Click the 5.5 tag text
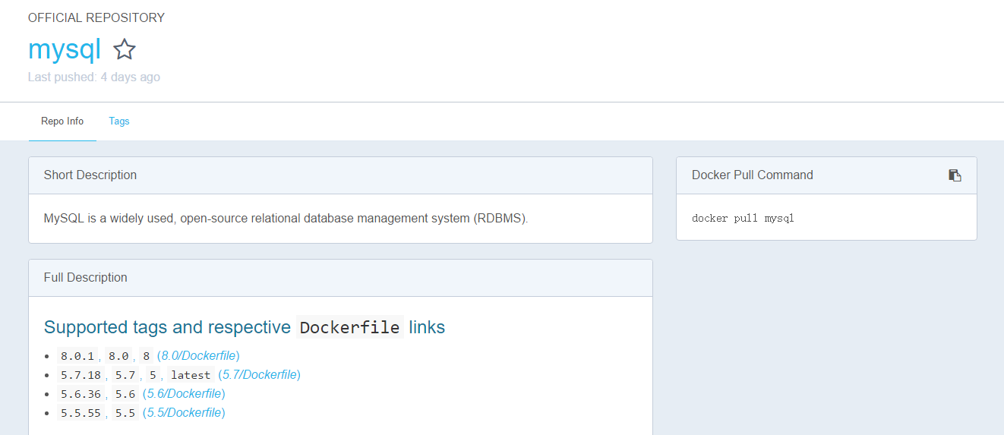1004x435 pixels. (x=125, y=413)
